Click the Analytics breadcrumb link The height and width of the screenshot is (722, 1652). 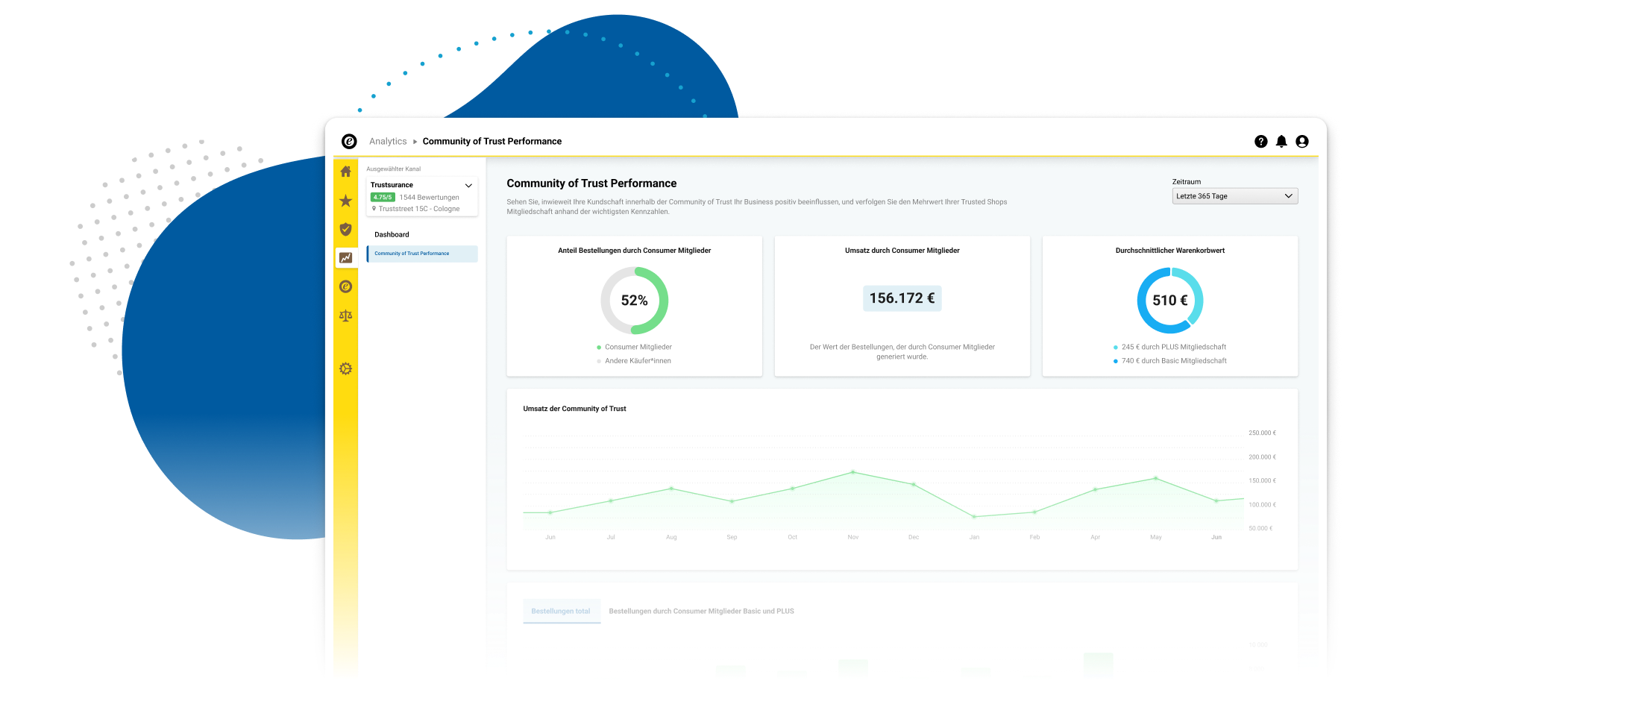388,141
